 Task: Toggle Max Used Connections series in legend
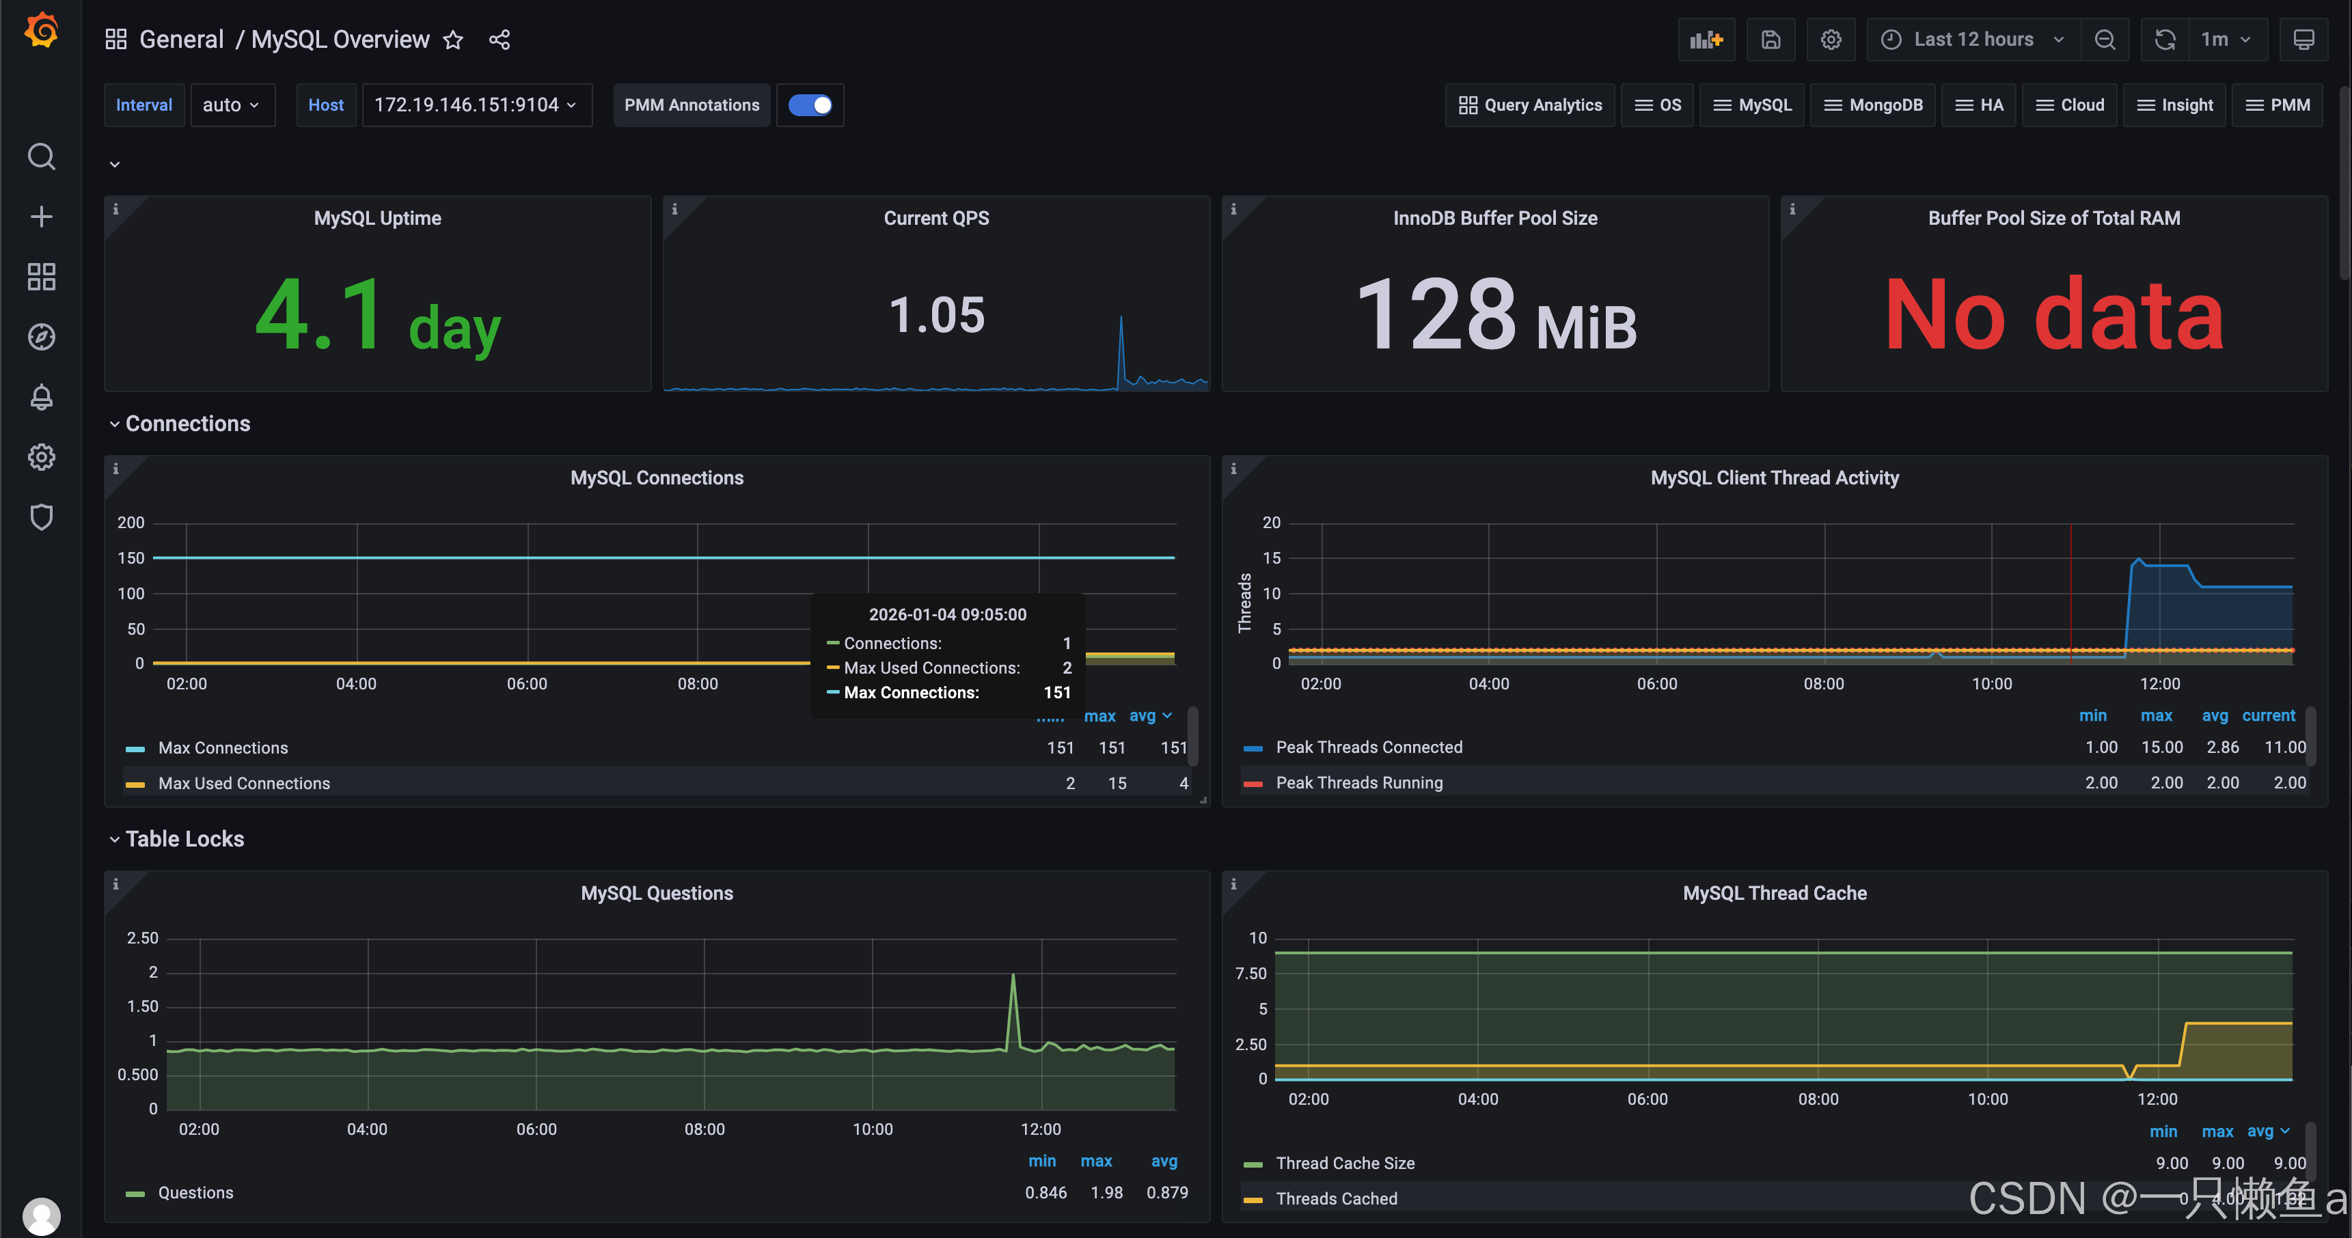tap(244, 784)
